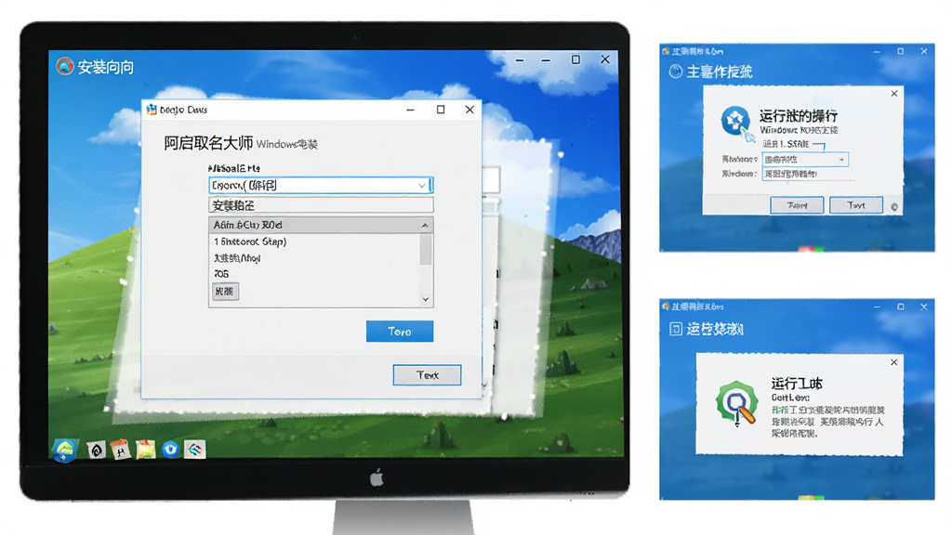Close the Beajo Daws dialog
Viewport: 952px width, 535px height.
469,110
